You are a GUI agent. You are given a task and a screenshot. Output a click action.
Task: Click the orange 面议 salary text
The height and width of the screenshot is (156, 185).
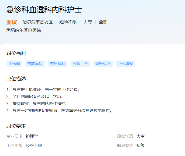[x=12, y=22]
